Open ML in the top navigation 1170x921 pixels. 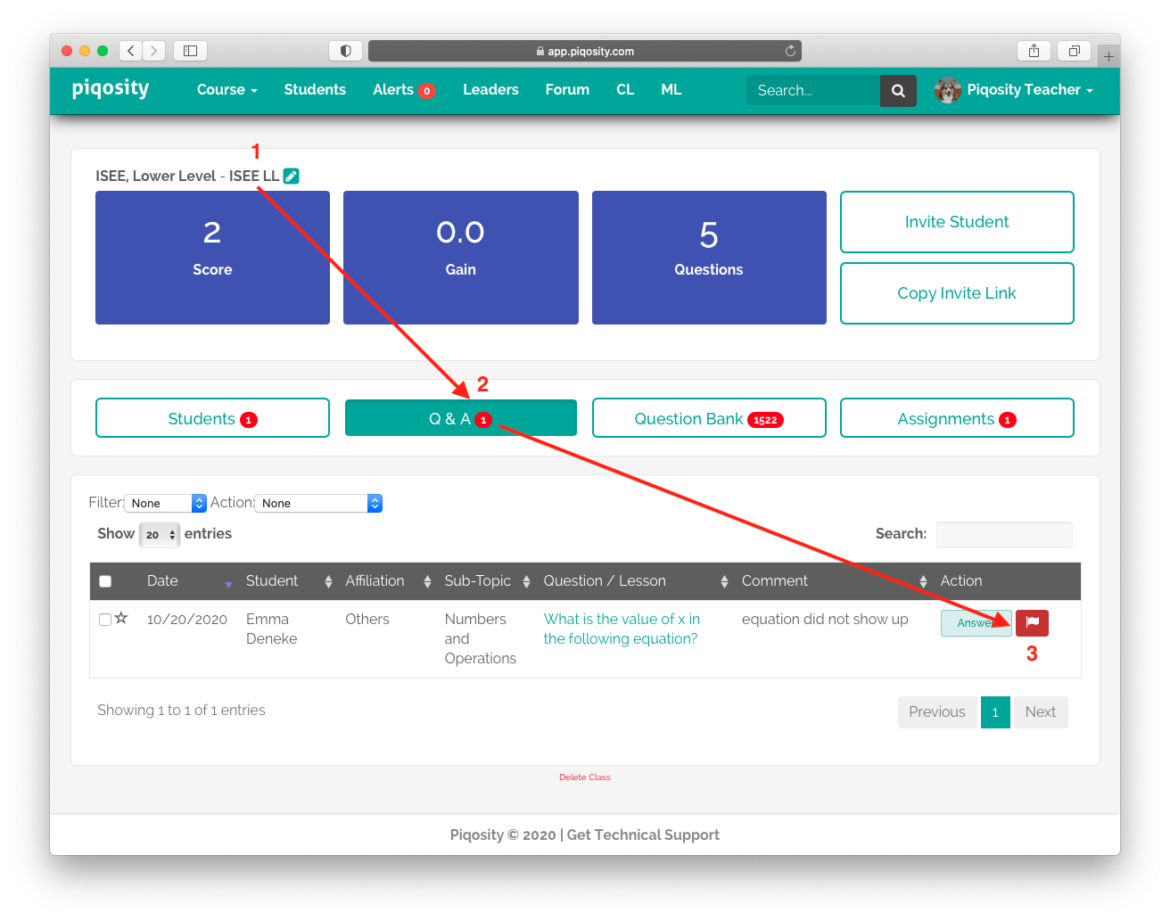click(x=672, y=90)
